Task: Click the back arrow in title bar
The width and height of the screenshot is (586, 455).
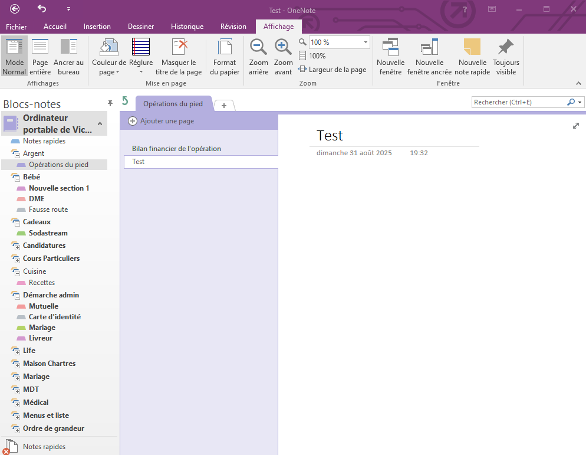Action: [15, 9]
